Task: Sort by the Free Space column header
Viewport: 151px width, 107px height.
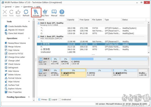Action: click(85, 19)
